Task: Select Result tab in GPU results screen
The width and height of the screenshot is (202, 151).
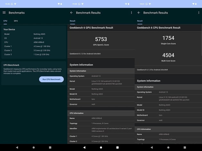Action: pos(72,21)
